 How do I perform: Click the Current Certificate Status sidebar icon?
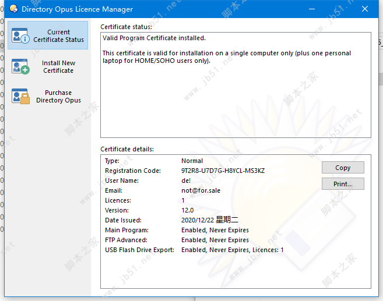(x=20, y=36)
